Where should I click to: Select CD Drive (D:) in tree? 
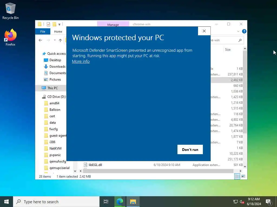54,97
